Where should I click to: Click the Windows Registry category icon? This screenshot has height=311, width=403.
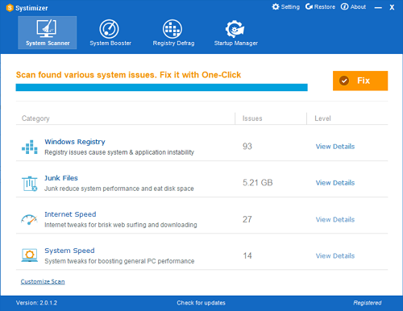(30, 147)
